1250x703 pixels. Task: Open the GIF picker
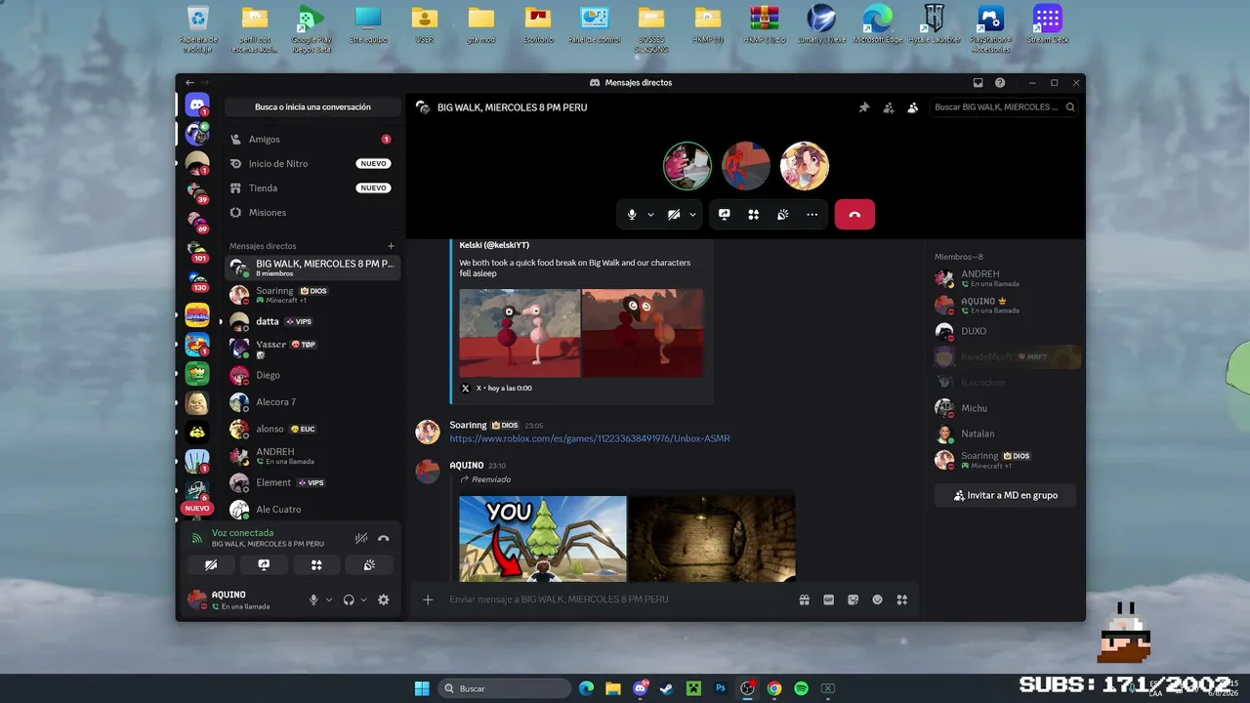[828, 600]
